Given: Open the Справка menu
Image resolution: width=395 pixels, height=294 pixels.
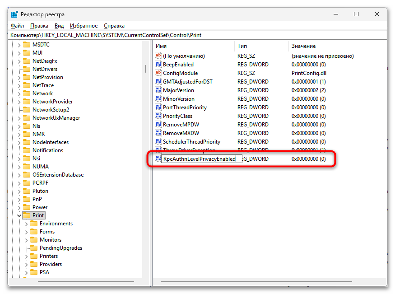Looking at the screenshot, I should (x=114, y=26).
